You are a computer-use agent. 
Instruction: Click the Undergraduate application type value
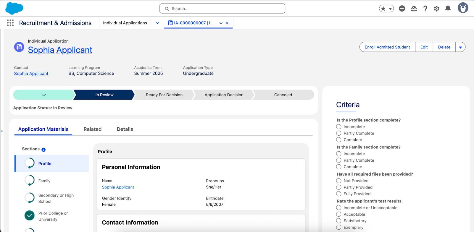[x=198, y=73]
